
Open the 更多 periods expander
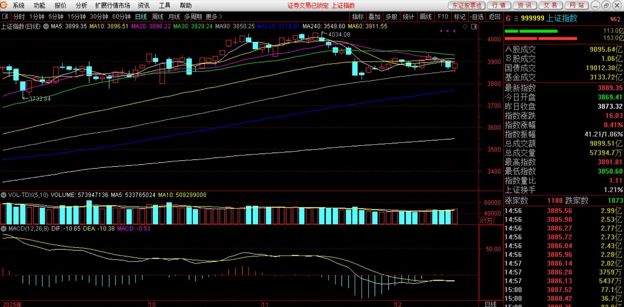pyautogui.click(x=214, y=17)
